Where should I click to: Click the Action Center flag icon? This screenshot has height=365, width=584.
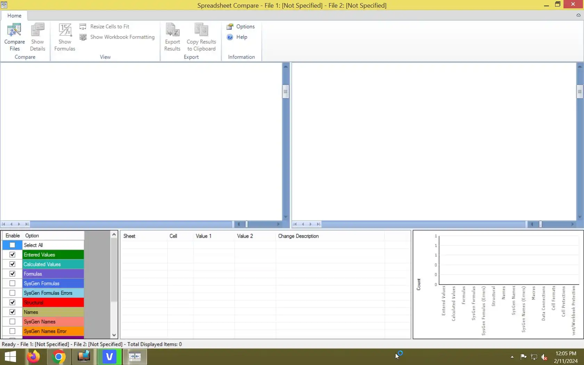pyautogui.click(x=523, y=357)
